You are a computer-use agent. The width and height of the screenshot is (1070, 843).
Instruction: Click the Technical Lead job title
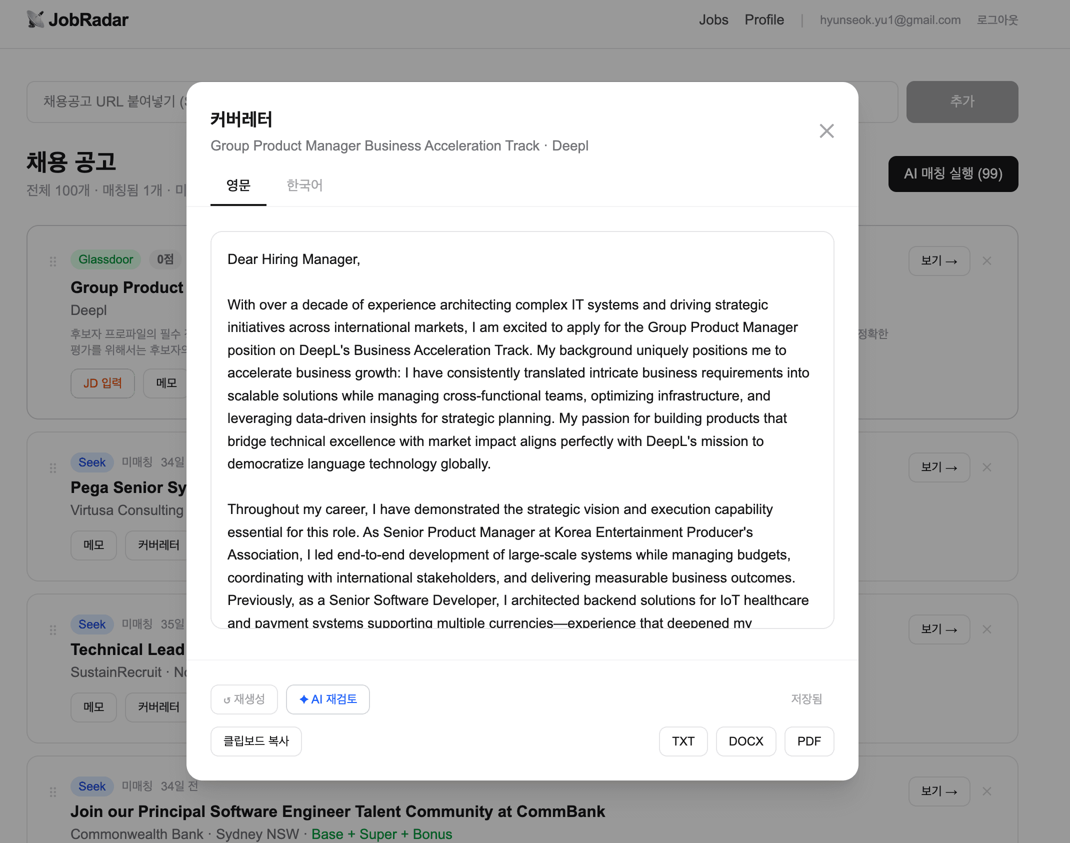[127, 649]
